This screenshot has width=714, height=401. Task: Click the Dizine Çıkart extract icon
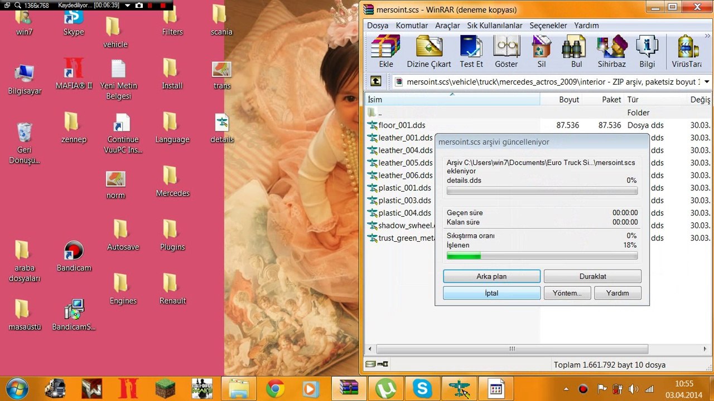[x=429, y=51]
